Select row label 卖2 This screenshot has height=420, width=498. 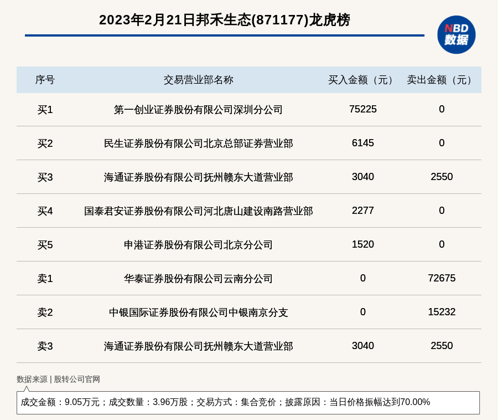pyautogui.click(x=45, y=312)
